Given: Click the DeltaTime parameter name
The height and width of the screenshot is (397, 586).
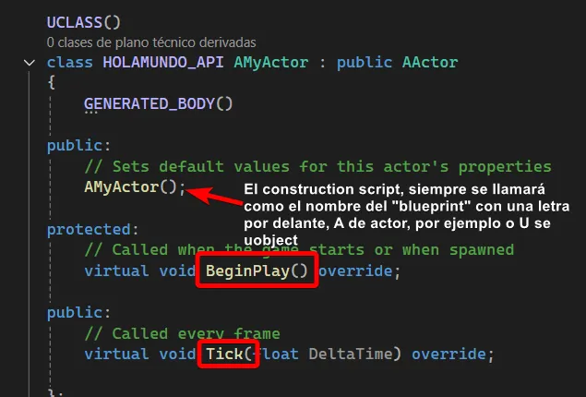Looking at the screenshot, I should point(351,354).
